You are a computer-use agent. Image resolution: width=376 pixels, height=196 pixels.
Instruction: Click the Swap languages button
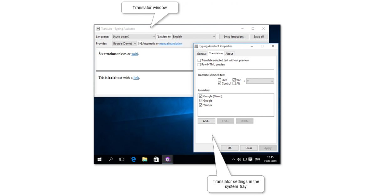(x=233, y=37)
